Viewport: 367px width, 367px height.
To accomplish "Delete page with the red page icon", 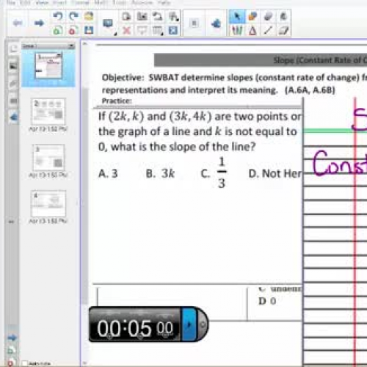I will (73, 31).
